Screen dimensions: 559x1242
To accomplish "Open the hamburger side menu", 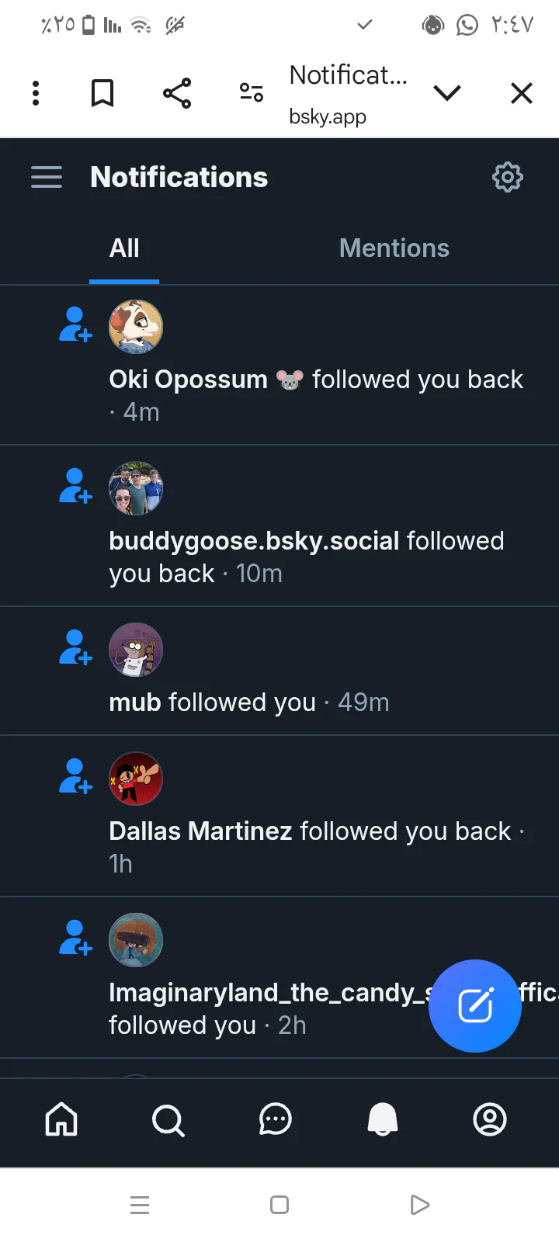I will [x=47, y=177].
